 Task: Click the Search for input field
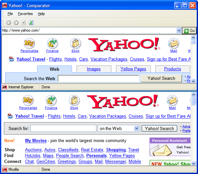click(63, 128)
